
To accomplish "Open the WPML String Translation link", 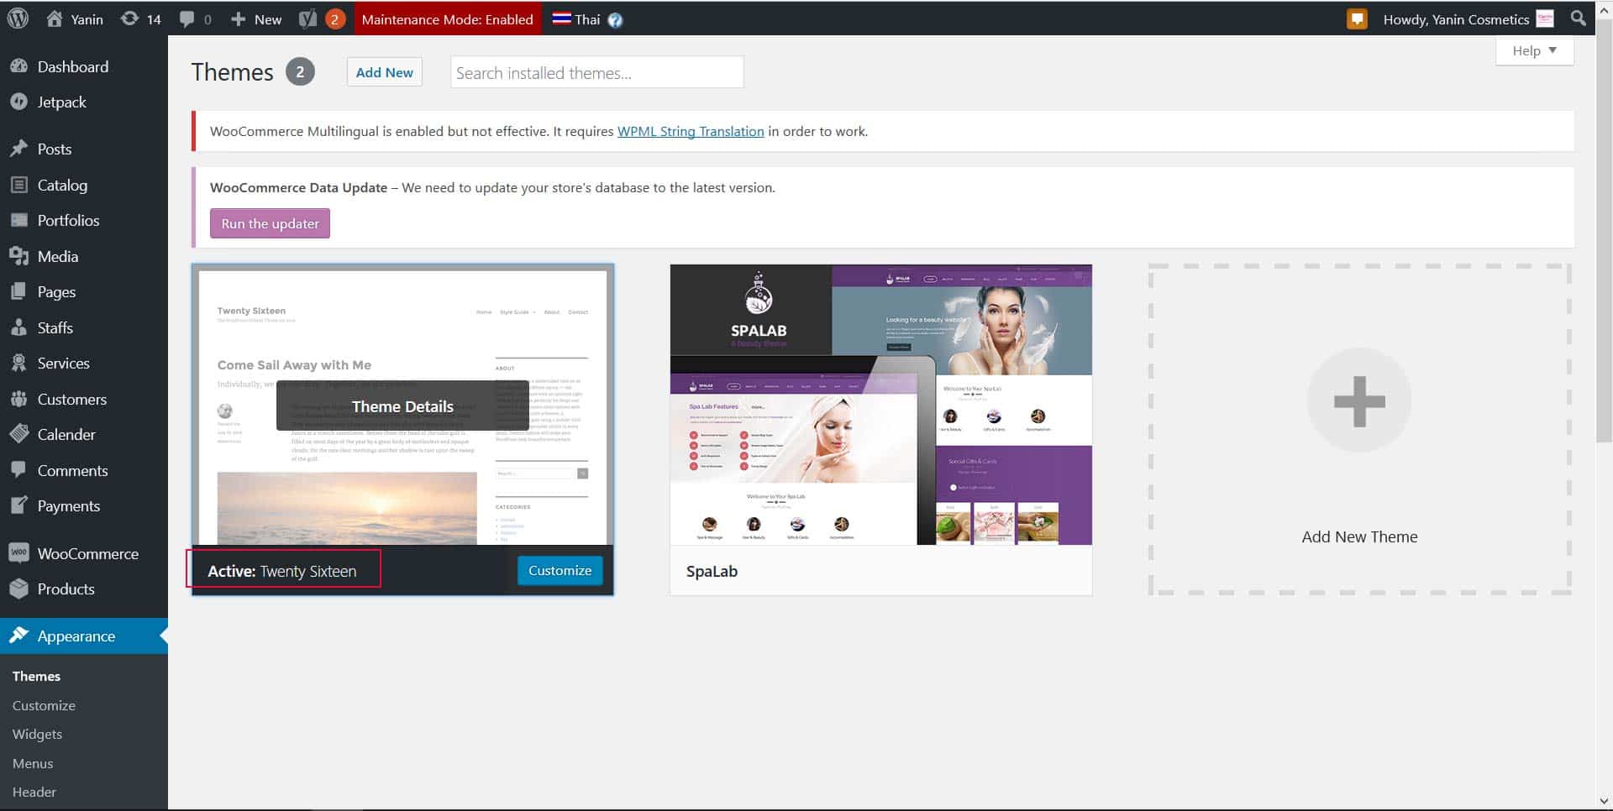I will click(691, 131).
